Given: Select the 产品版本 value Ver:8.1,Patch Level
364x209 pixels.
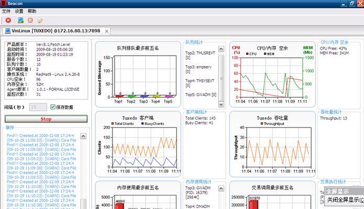Looking at the screenshot, I should [x=53, y=44].
